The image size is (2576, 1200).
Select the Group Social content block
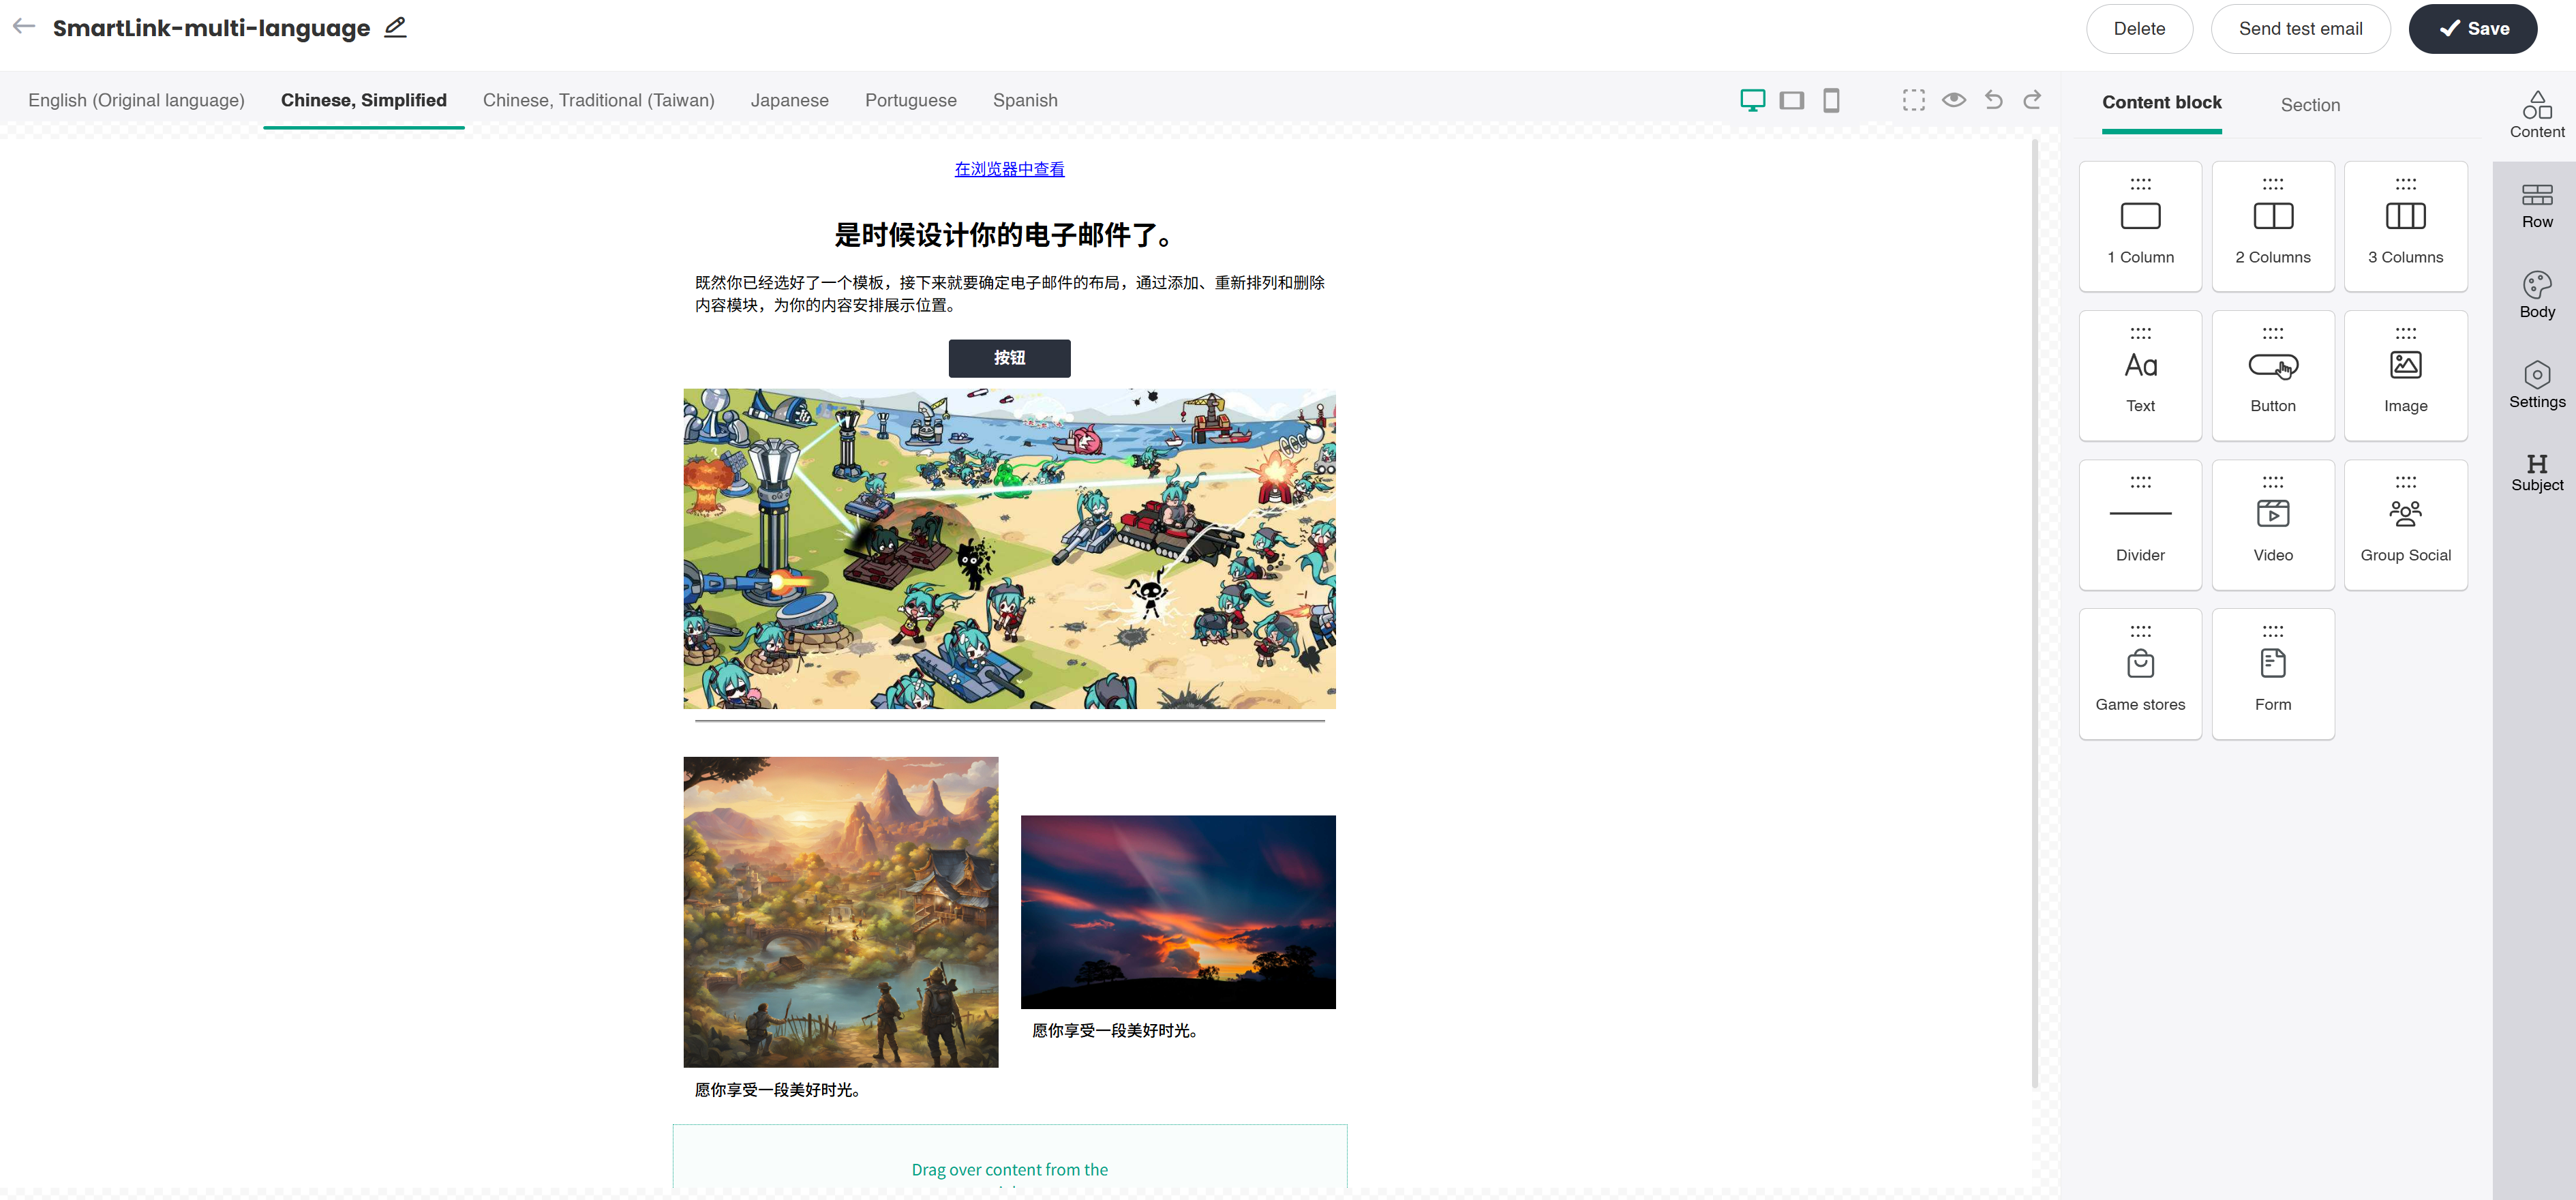(2405, 525)
